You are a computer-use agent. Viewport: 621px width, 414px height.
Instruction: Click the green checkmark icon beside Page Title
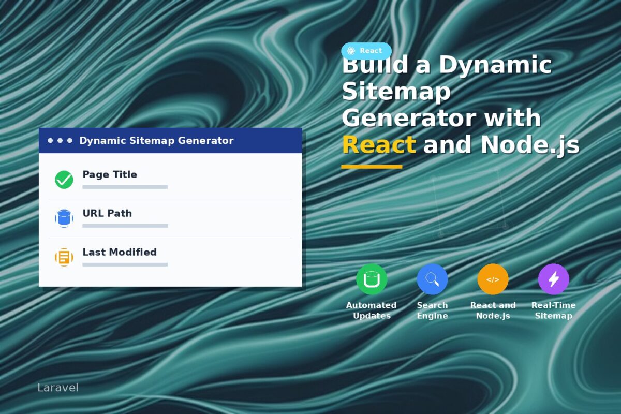tap(64, 180)
